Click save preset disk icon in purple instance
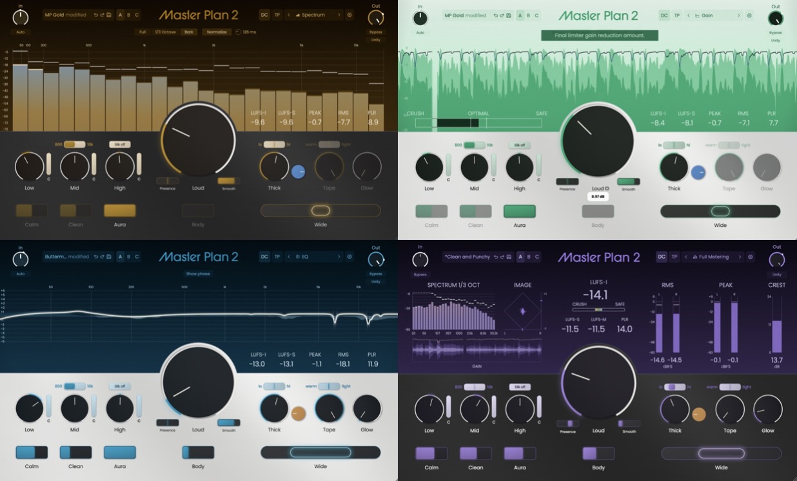The width and height of the screenshot is (797, 481). tap(509, 257)
